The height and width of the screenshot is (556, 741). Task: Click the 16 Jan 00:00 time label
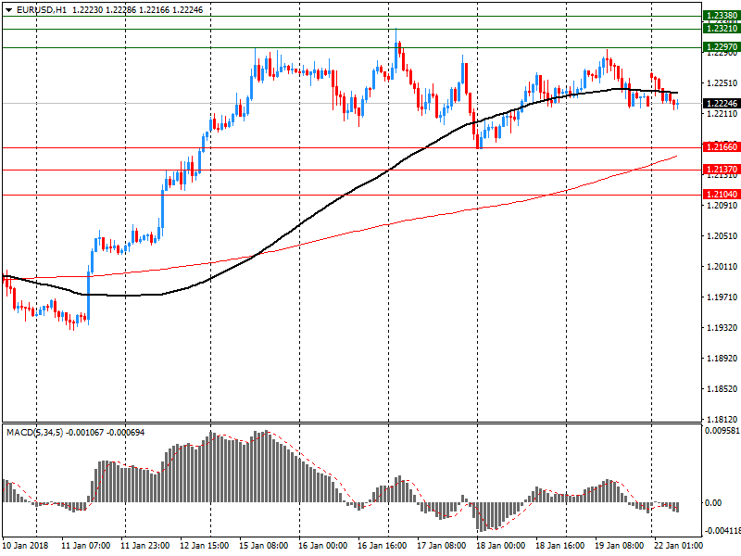click(322, 546)
